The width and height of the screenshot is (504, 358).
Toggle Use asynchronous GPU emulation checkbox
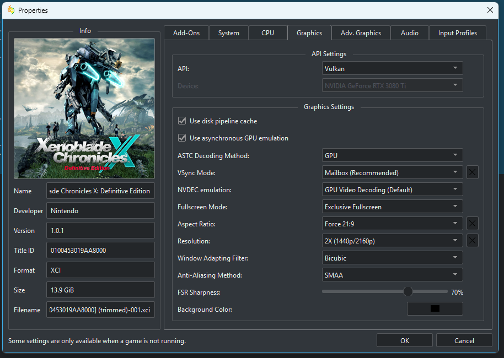tap(182, 138)
